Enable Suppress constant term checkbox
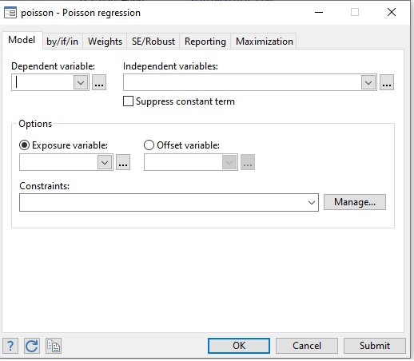This screenshot has width=414, height=361. (x=128, y=101)
